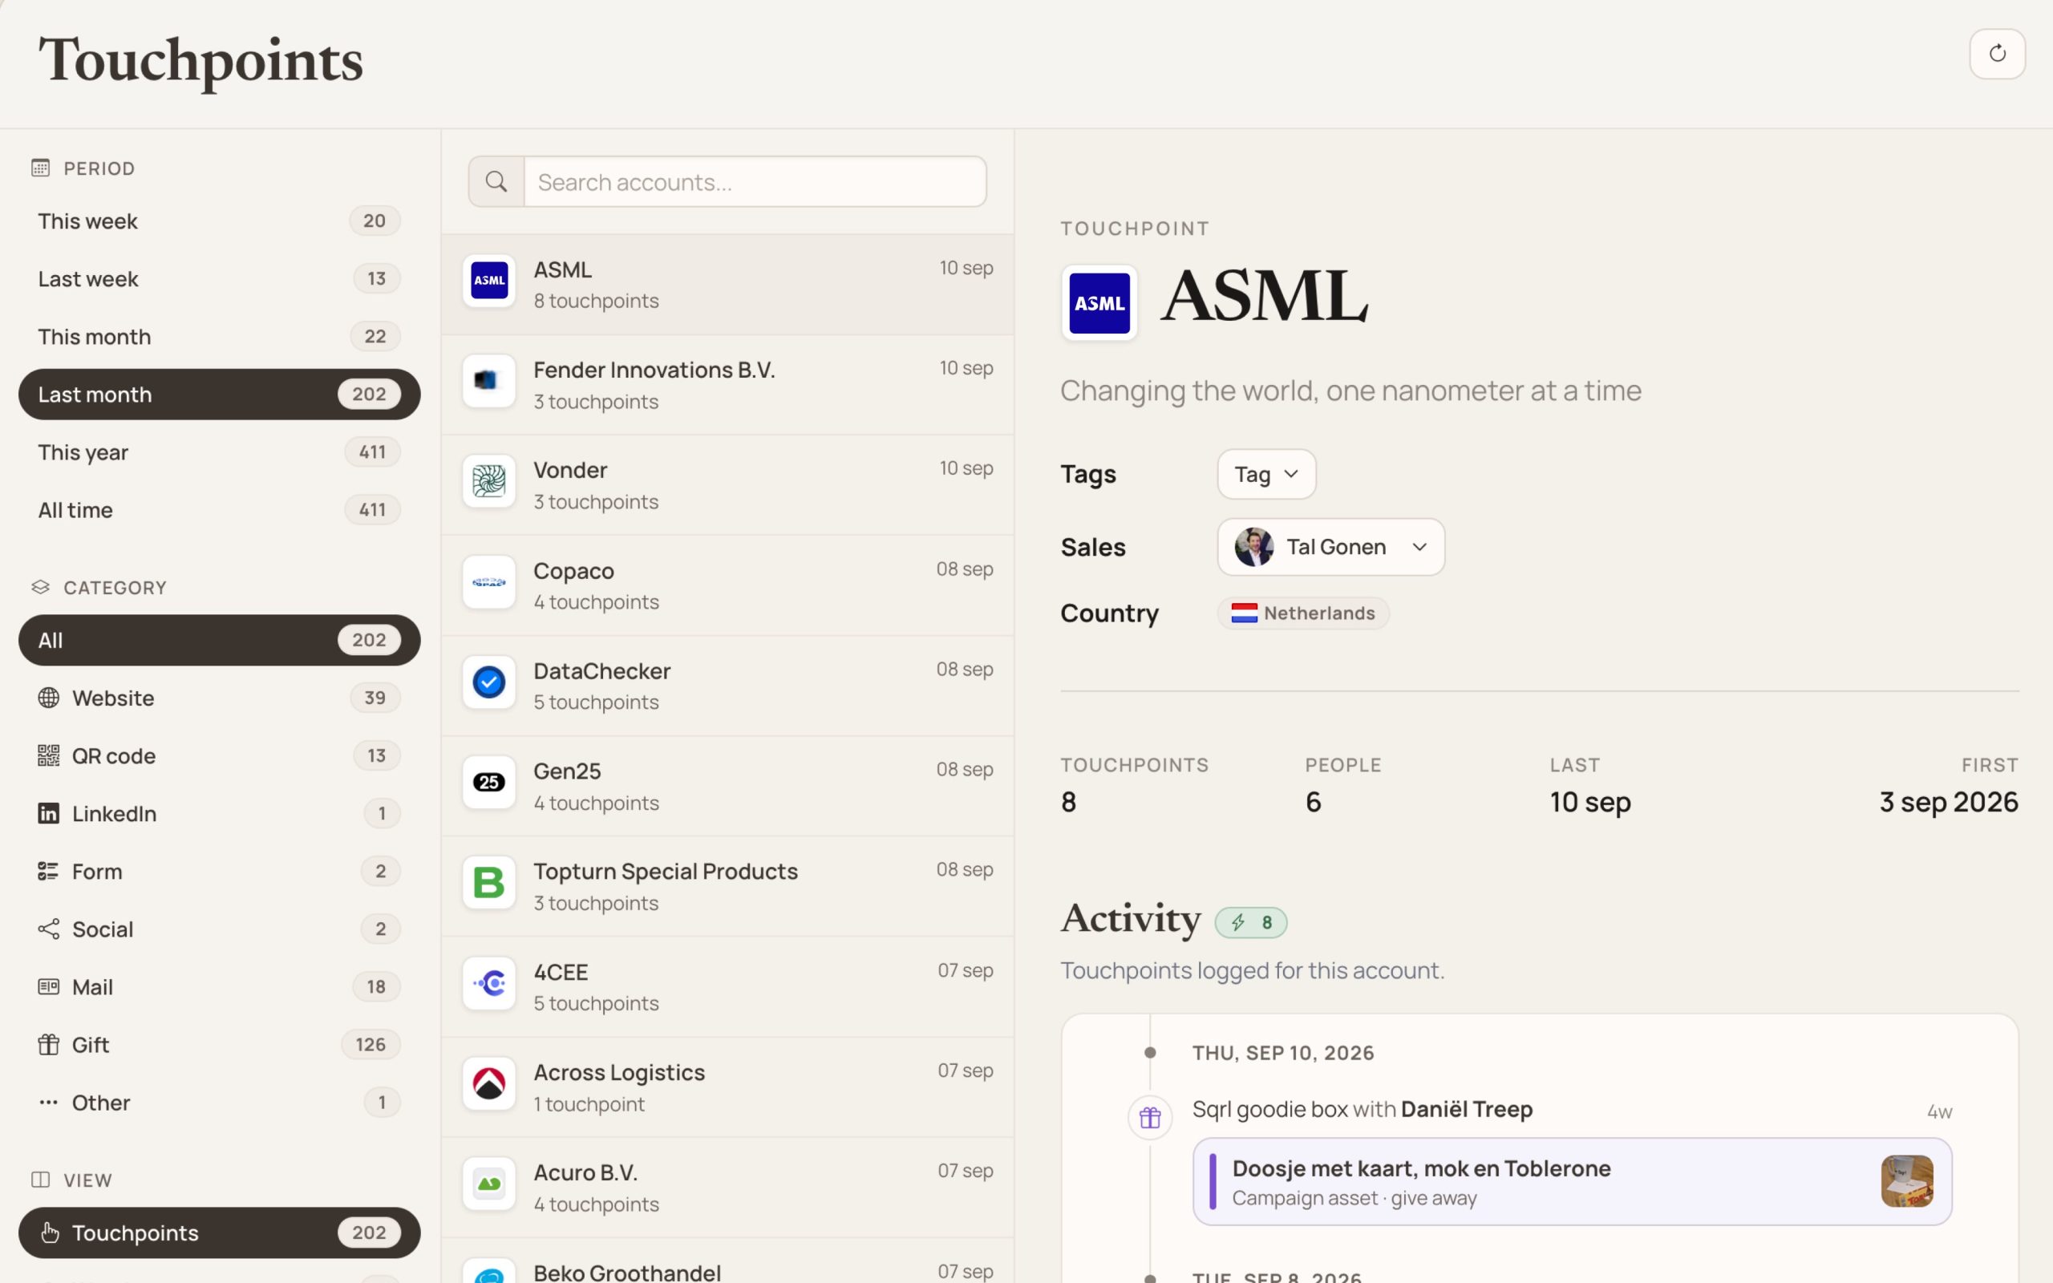The width and height of the screenshot is (2053, 1283).
Task: Open the Toblerone campaign asset thumbnail
Action: [x=1906, y=1181]
